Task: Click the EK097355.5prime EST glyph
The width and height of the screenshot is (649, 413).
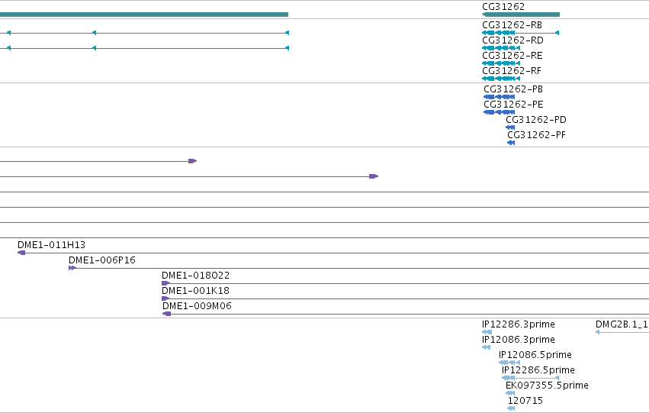Action: click(x=510, y=393)
